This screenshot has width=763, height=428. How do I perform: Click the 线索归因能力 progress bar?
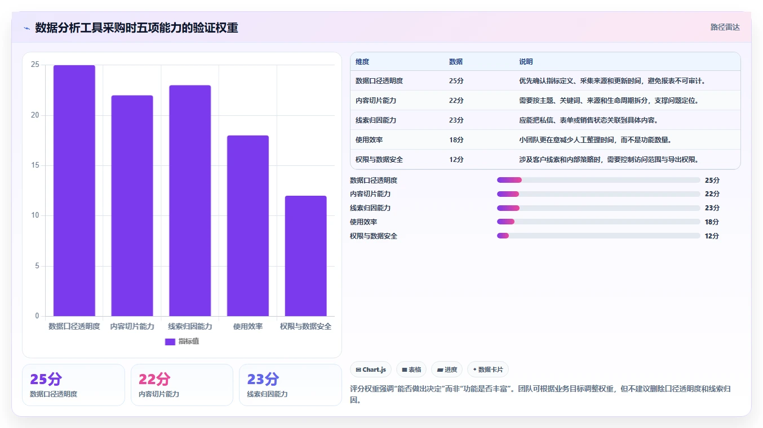click(598, 208)
